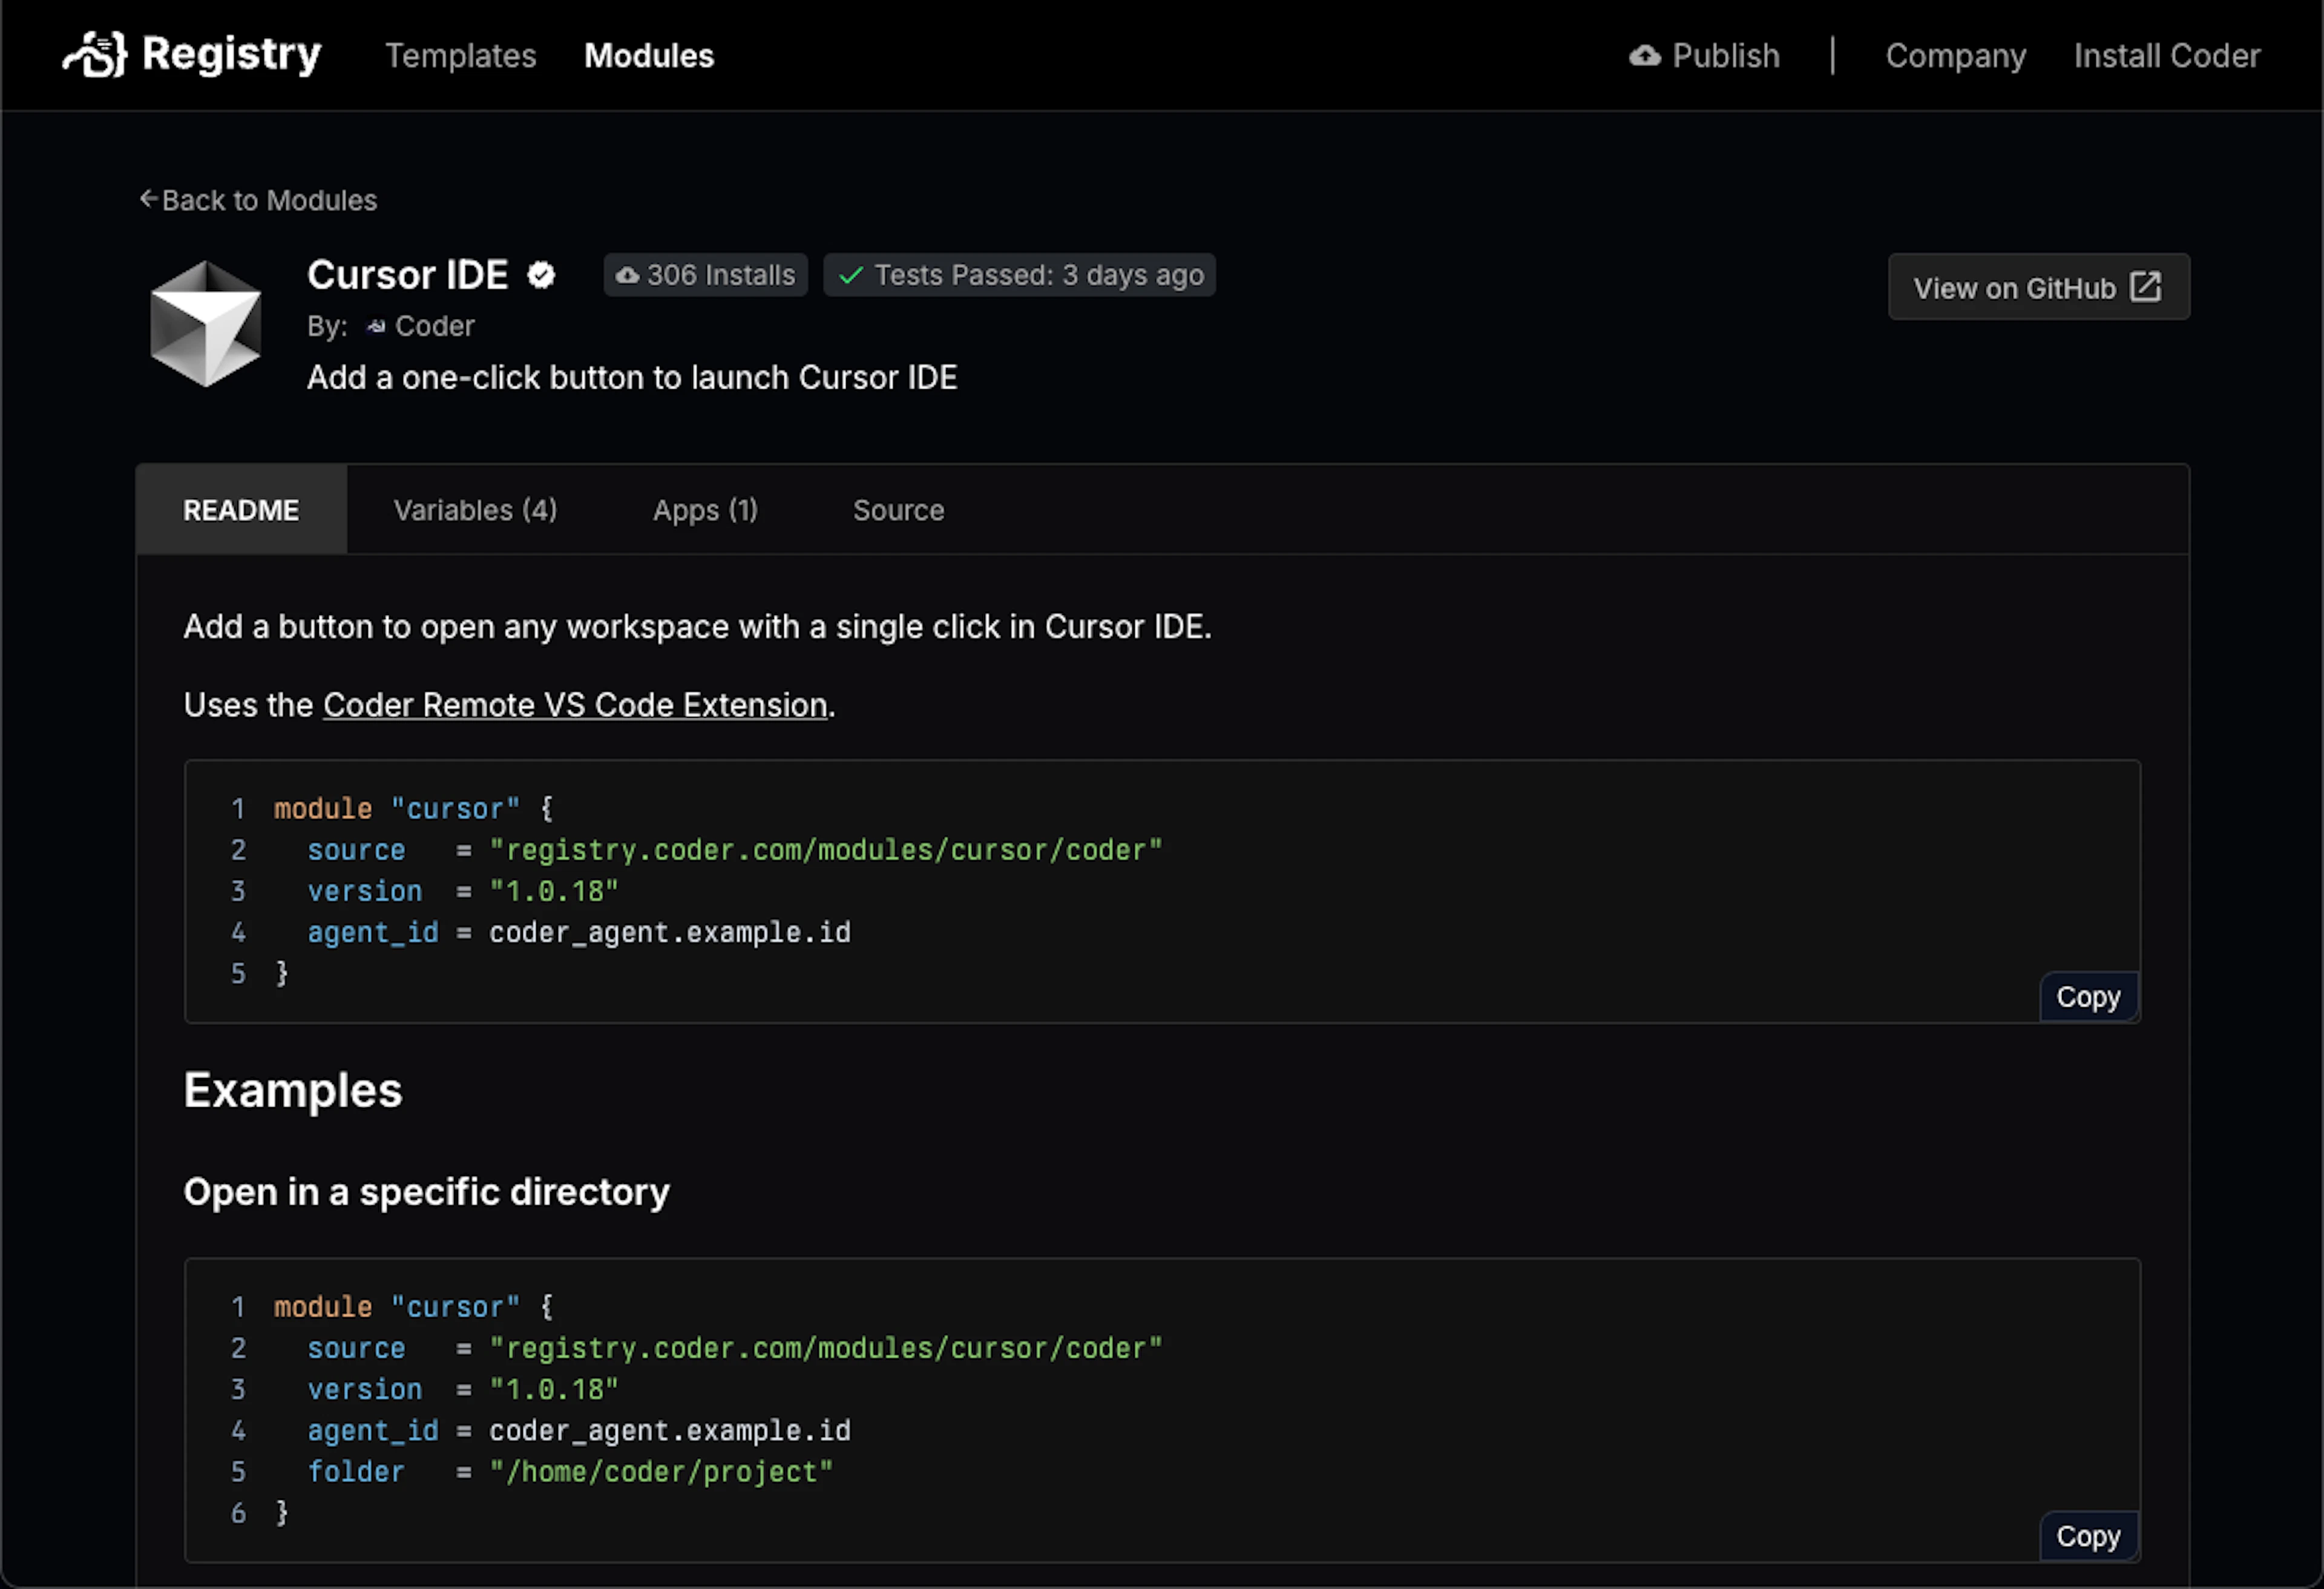Click the version "1.0.18" in first code block
The width and height of the screenshot is (2324, 1589).
(554, 891)
